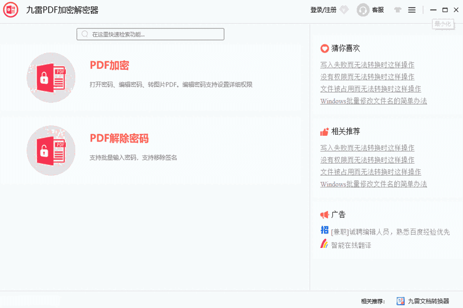Open 文件被占用而无法转换 link under 相关推荐
Image resolution: width=463 pixels, height=308 pixels.
[370, 172]
